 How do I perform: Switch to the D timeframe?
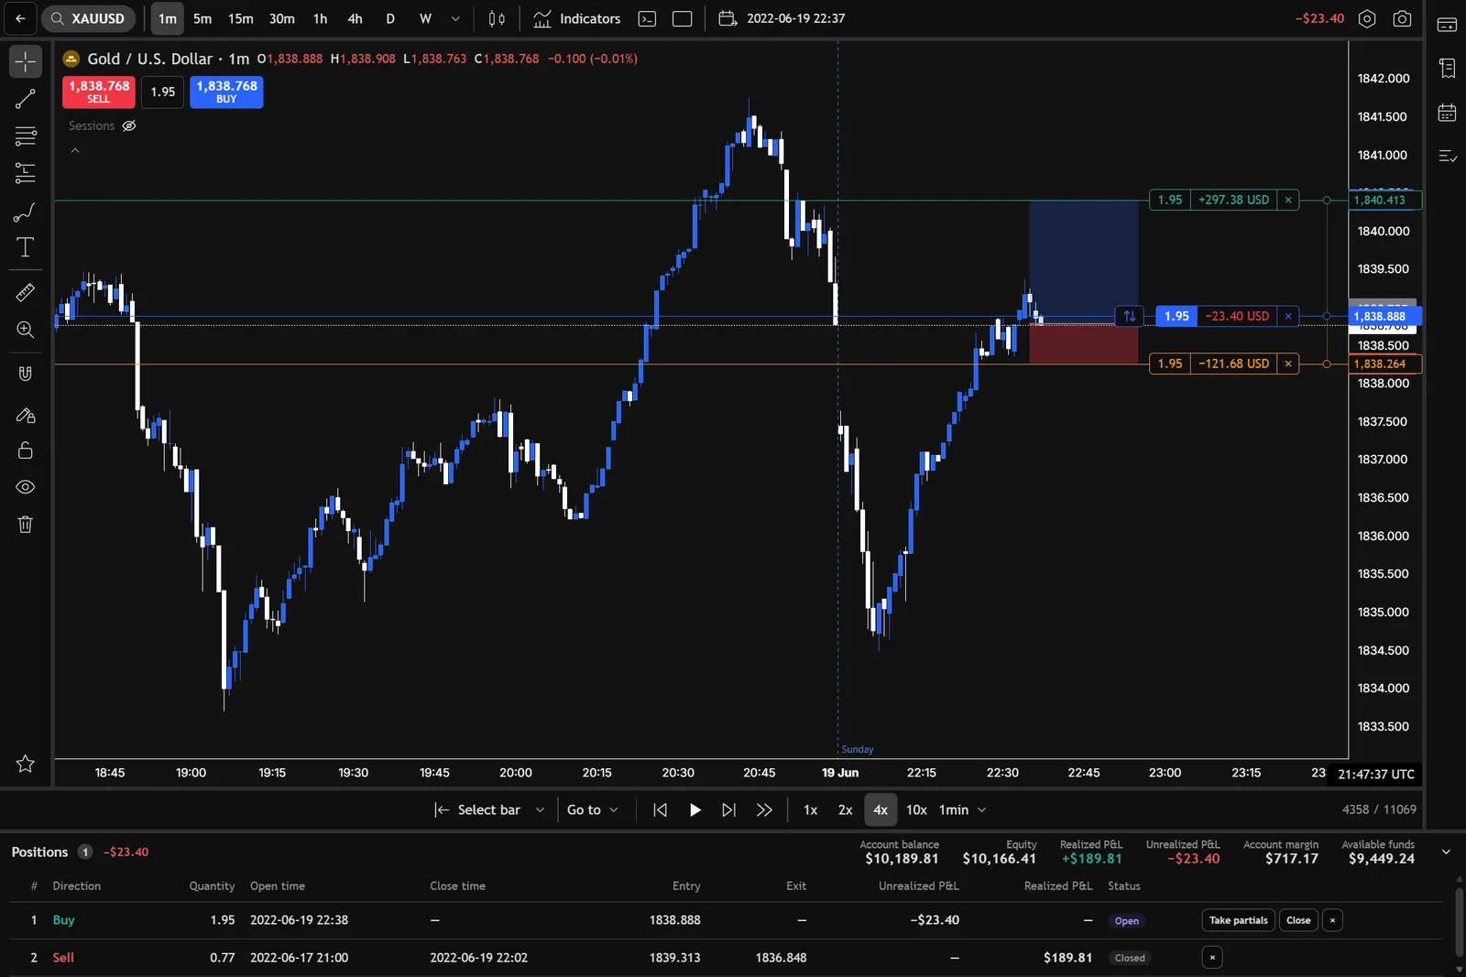[390, 18]
